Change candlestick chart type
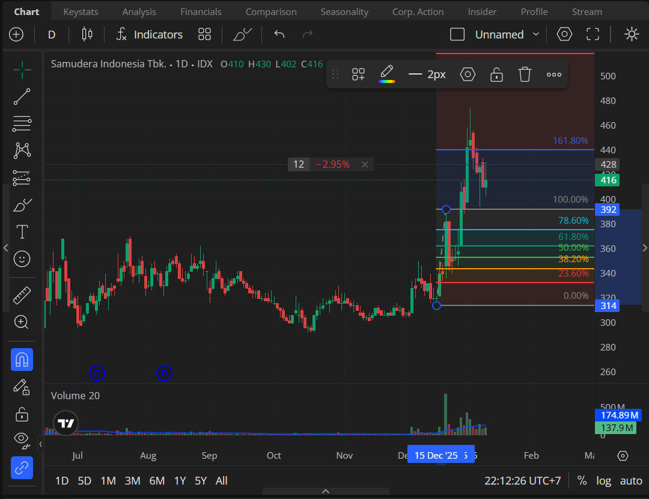 [87, 34]
